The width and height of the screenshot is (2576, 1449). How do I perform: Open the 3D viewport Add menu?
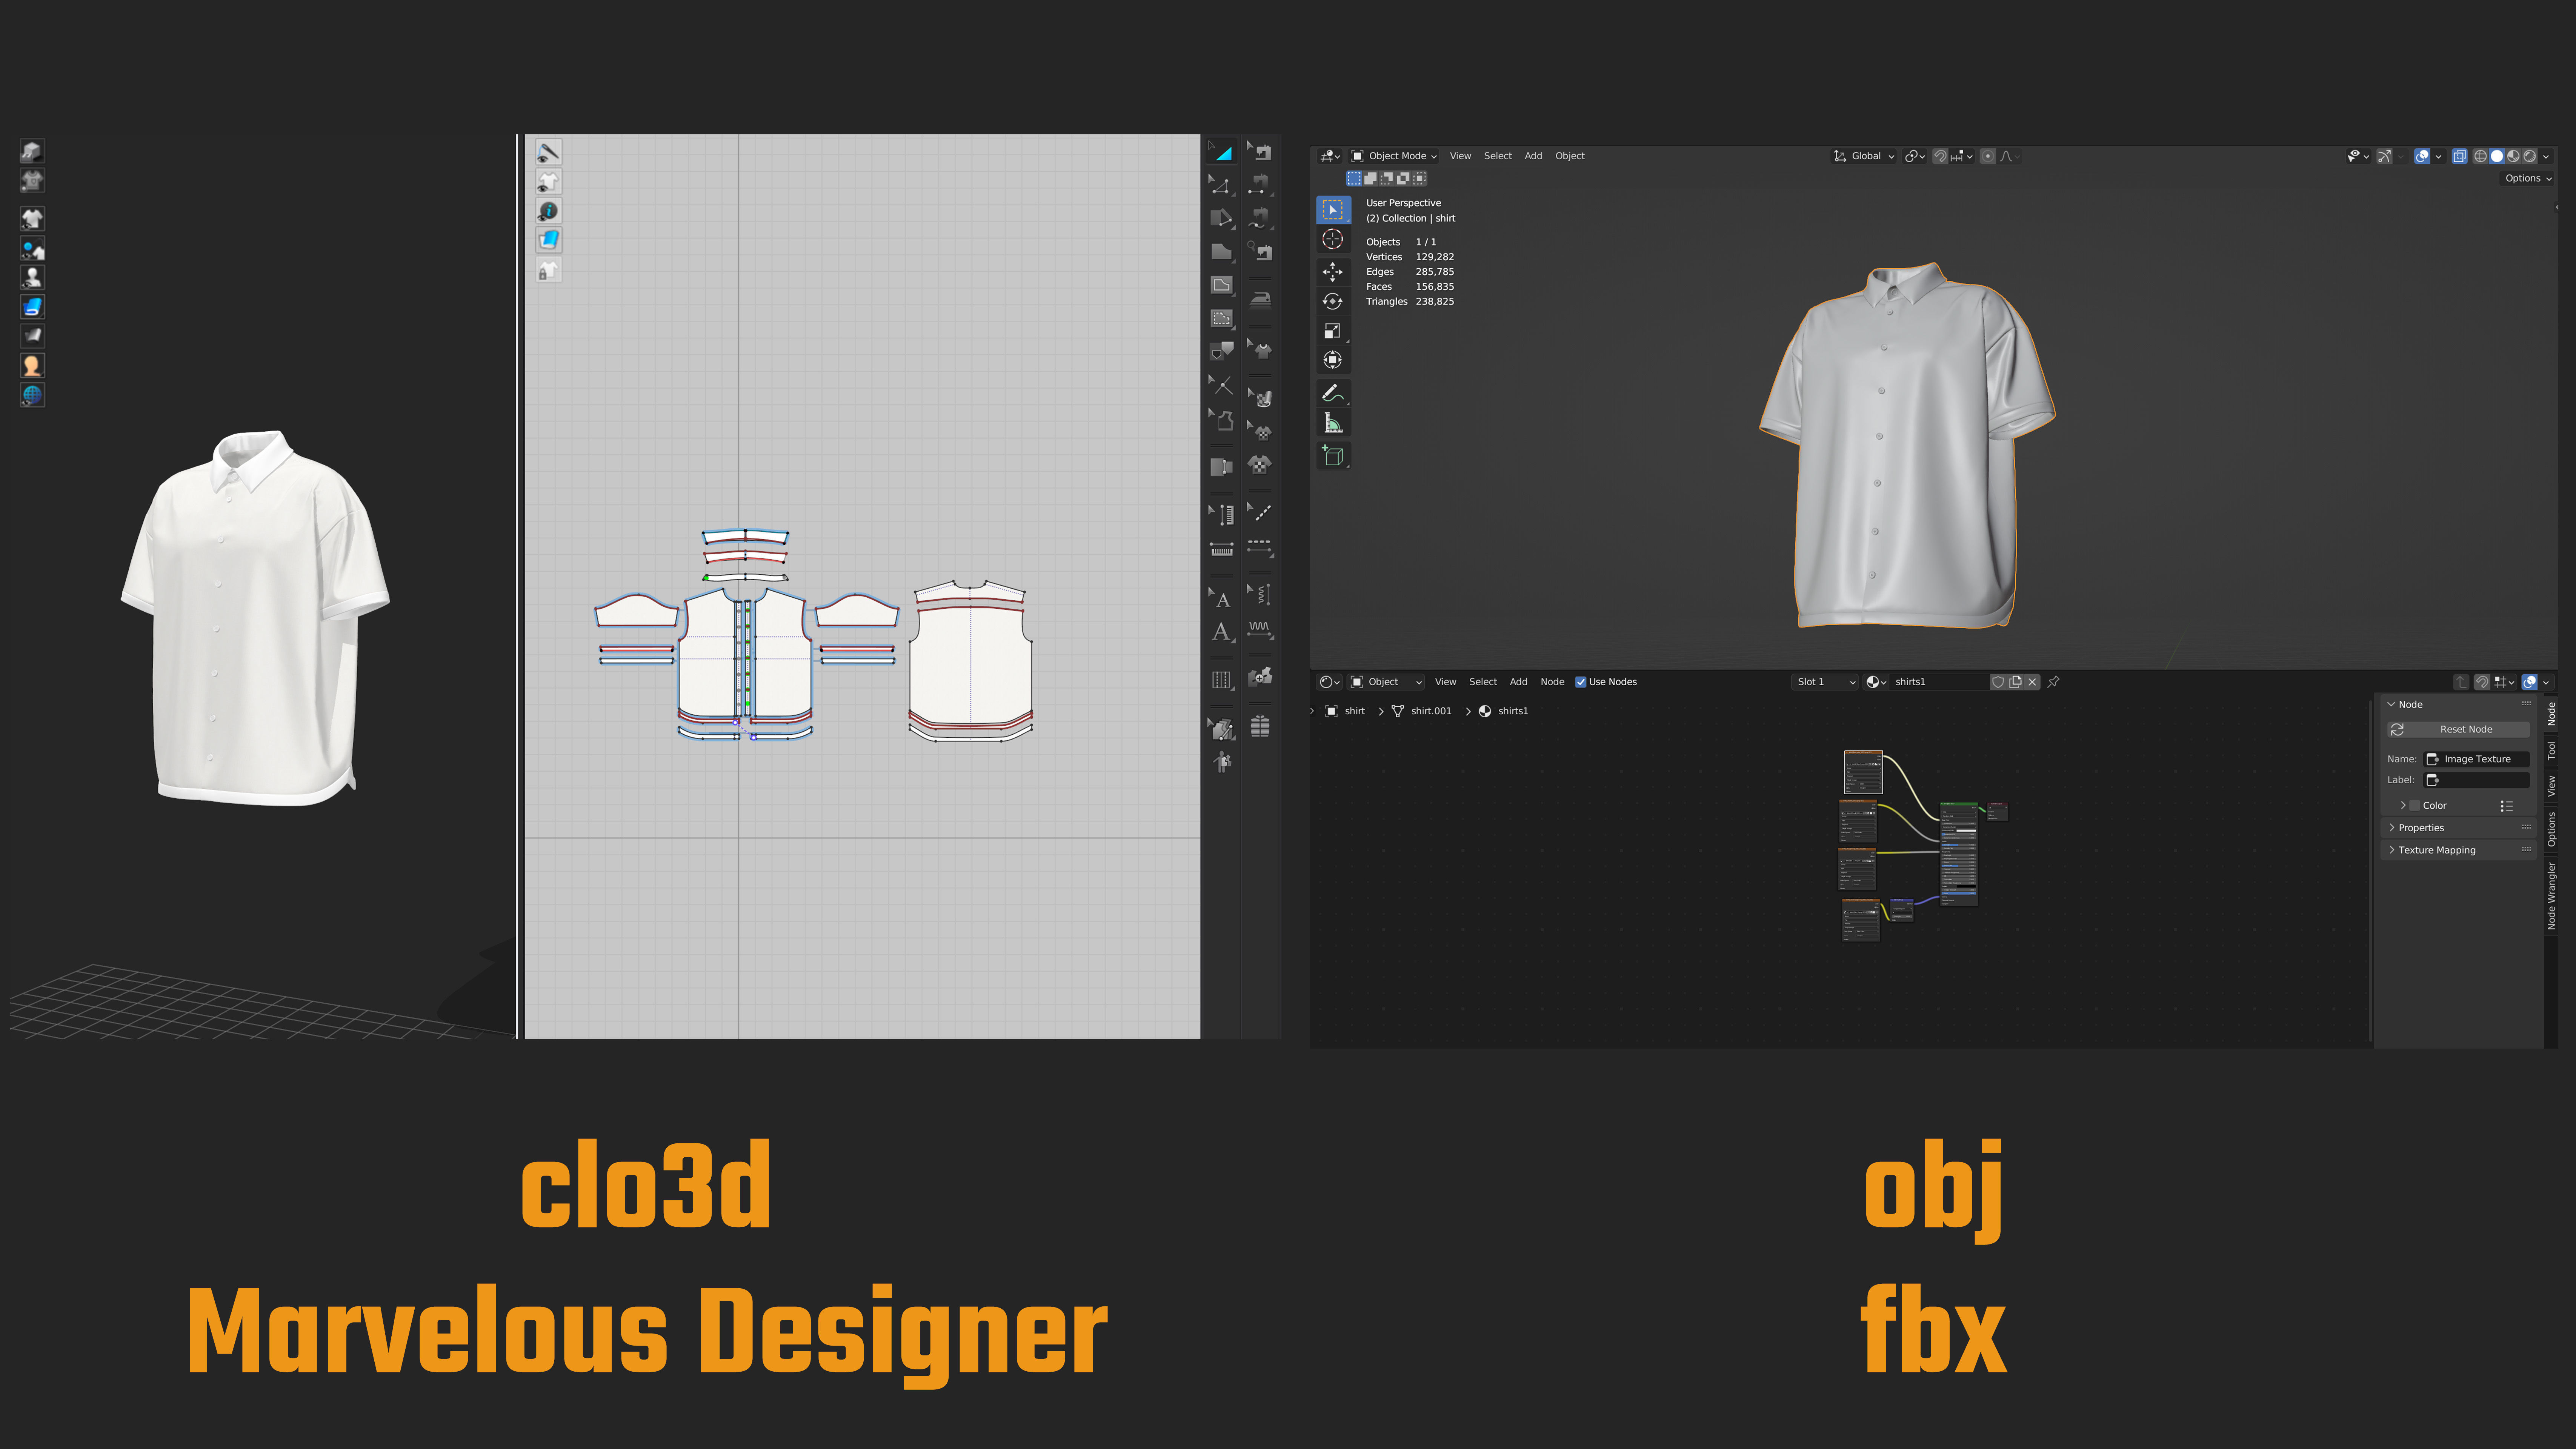[x=1533, y=156]
